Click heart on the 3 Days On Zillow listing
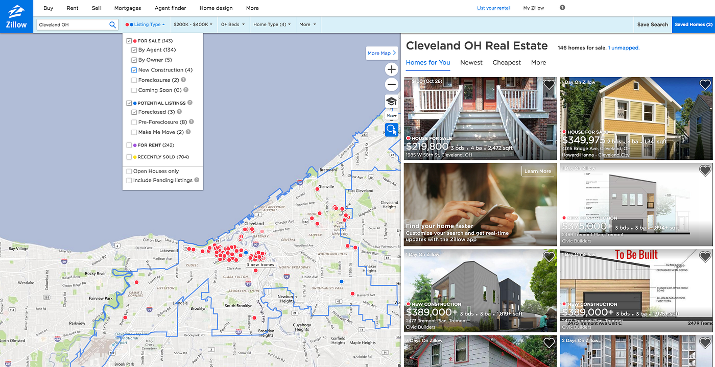Viewport: 715px width, 367px height. (549, 343)
